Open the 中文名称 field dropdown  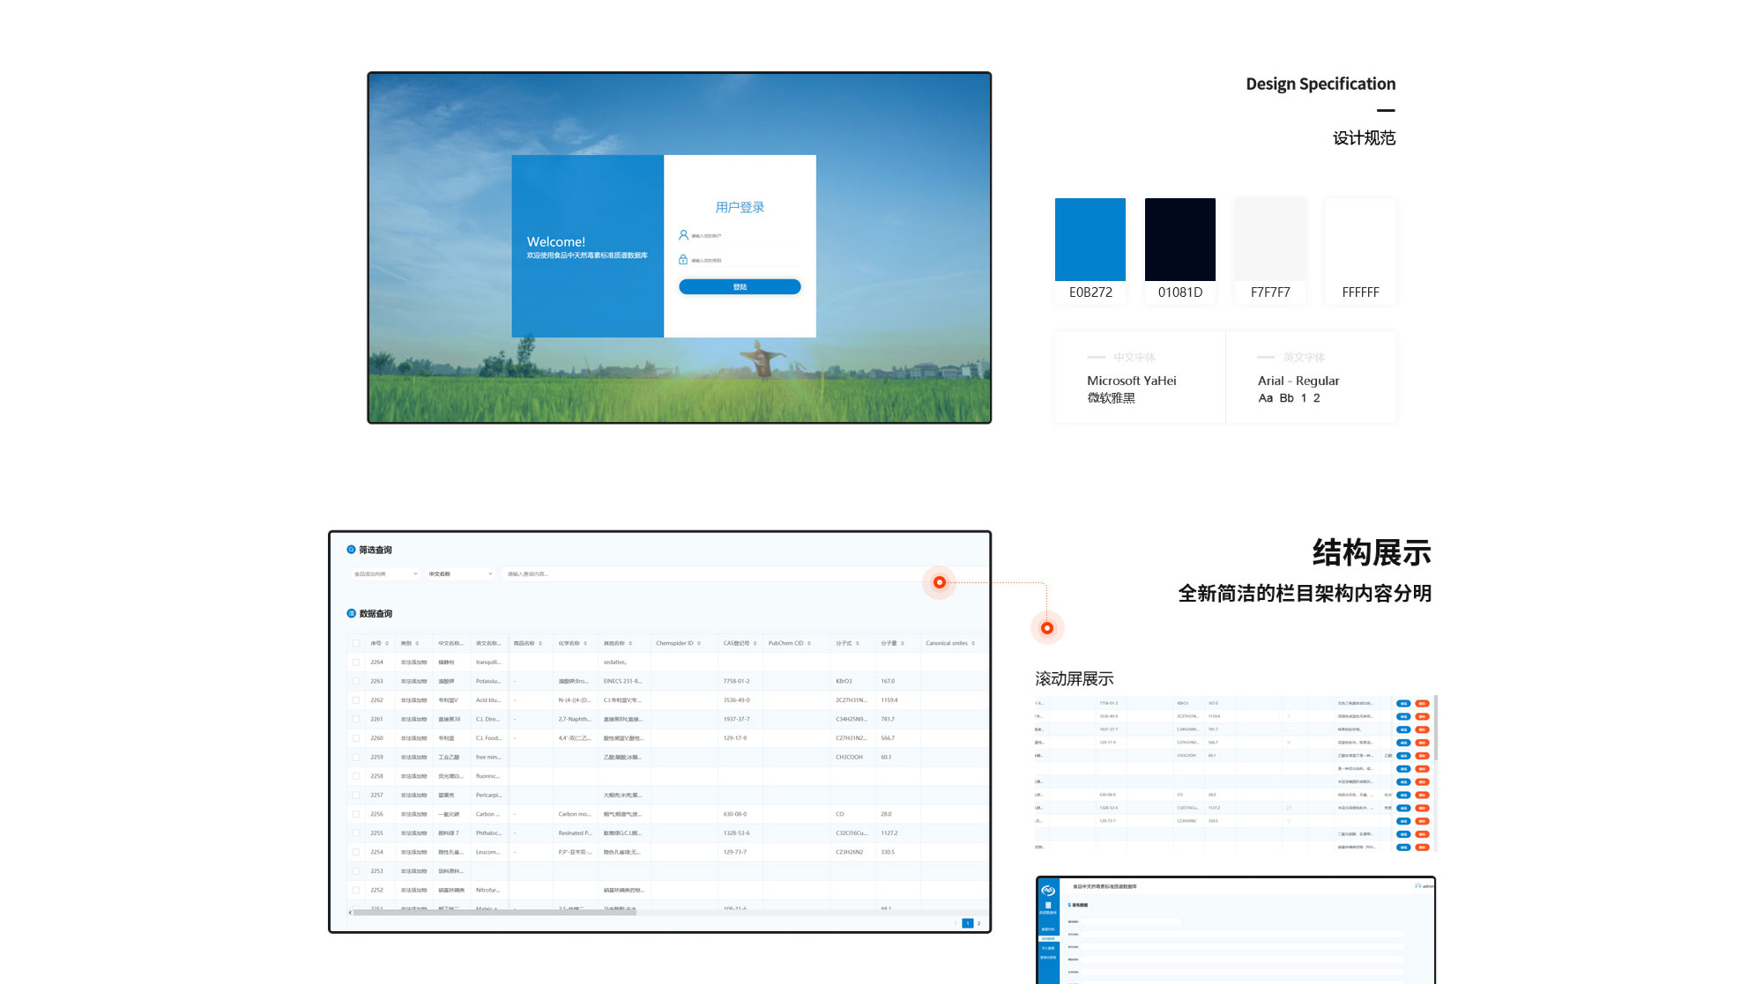(x=460, y=573)
